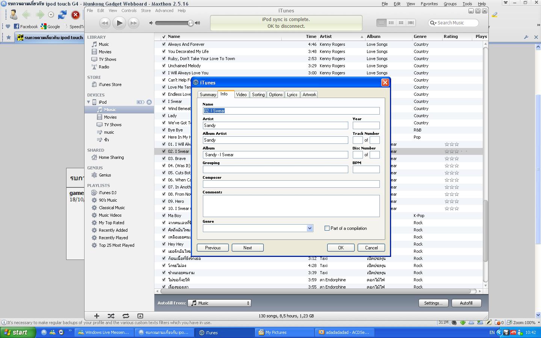Open Radio in the Library section
The height and width of the screenshot is (338, 541).
coord(104,67)
